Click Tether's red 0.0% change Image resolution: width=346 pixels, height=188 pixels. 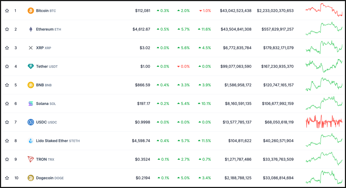click(x=183, y=66)
